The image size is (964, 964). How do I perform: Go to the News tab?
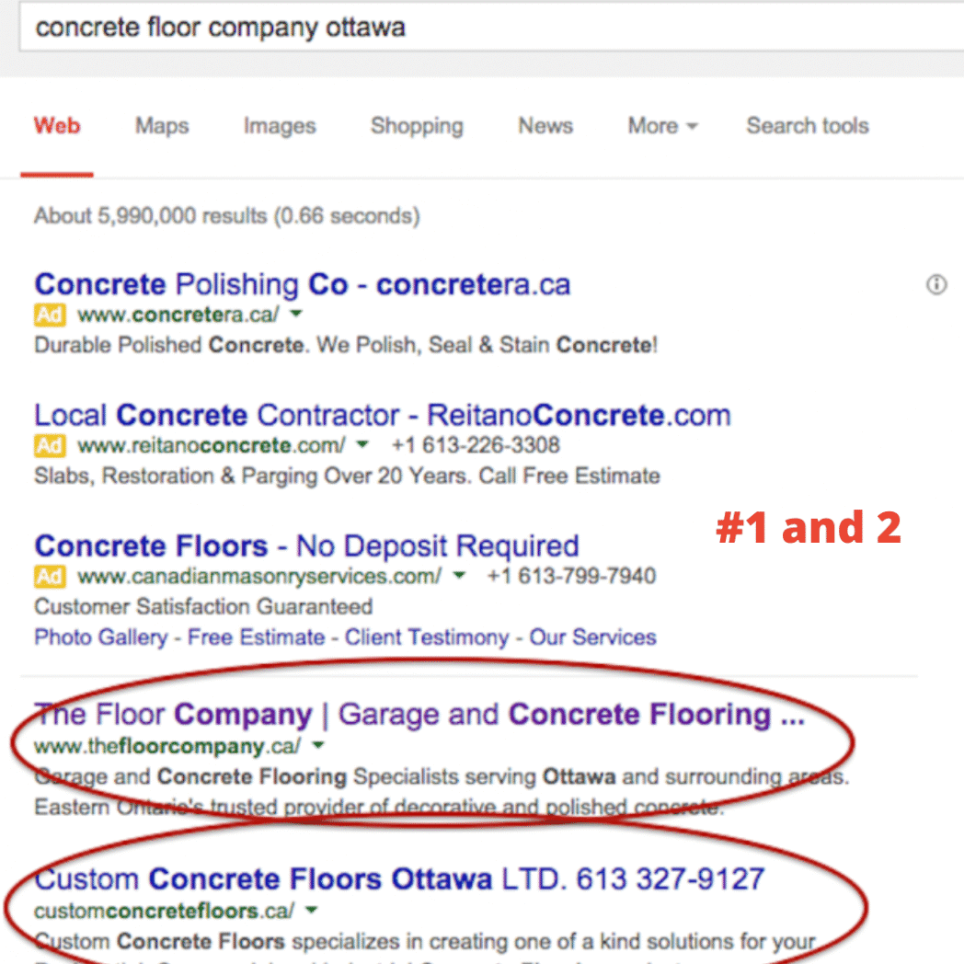[545, 126]
